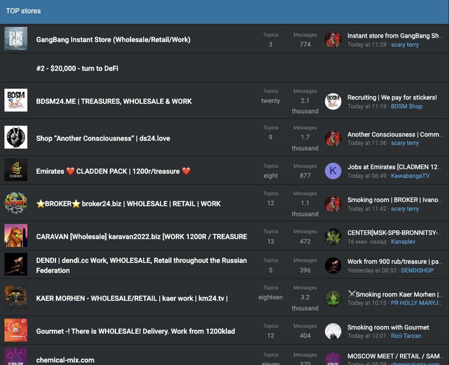Click Messages count 774 in GangBang row
Screen dimensions: 449x365
click(x=305, y=44)
